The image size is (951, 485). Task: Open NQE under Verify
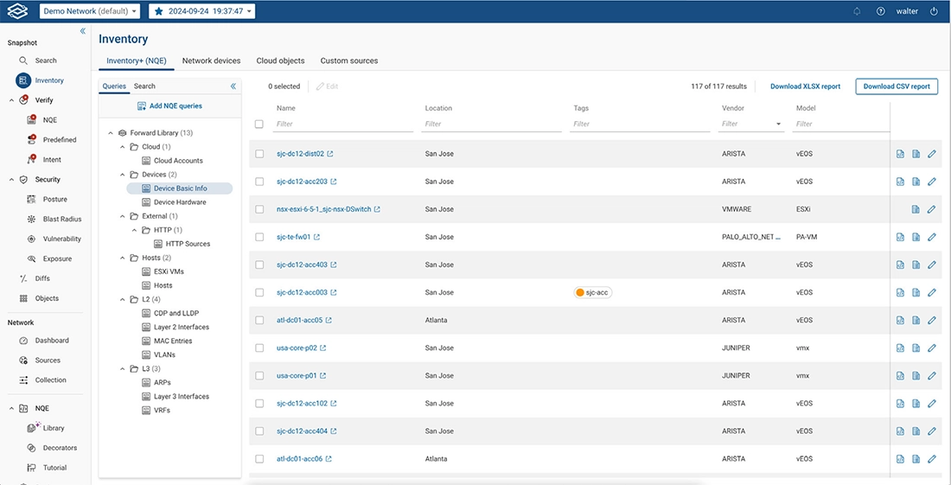(50, 120)
